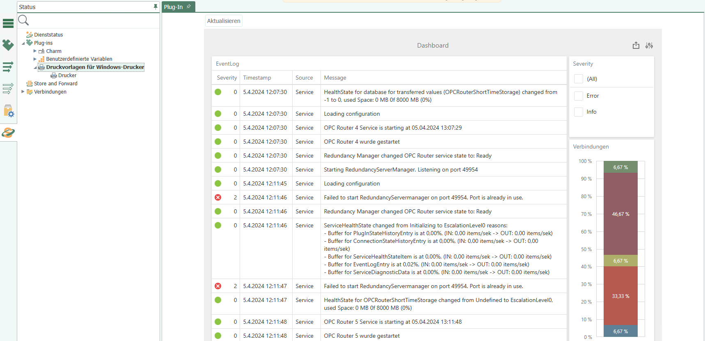Click the puzzle icon beside Plug-ins tree node
Screen dimensions: 705x341
coord(30,43)
